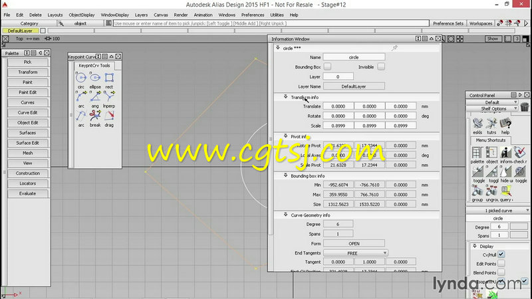This screenshot has width=532, height=299.
Task: Open the ObjectDisplay menu
Action: 81,15
